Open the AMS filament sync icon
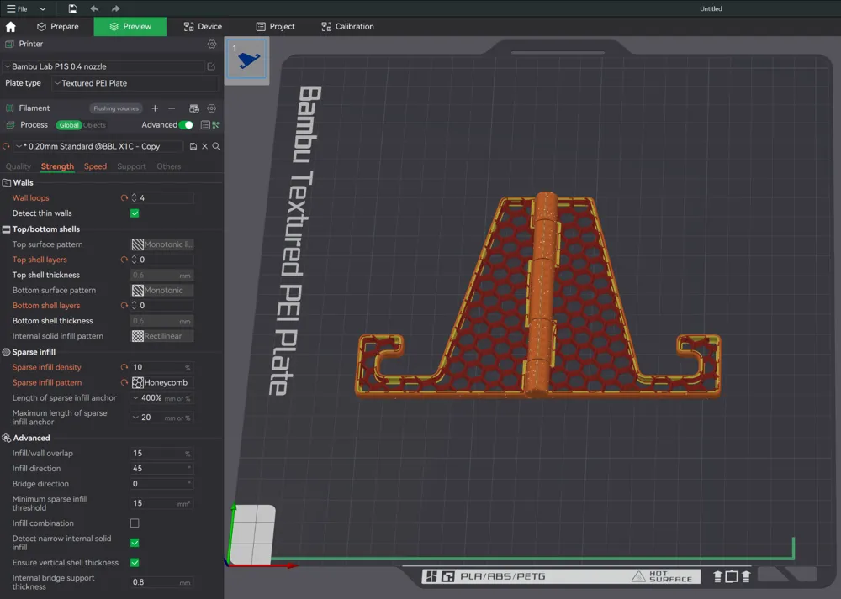This screenshot has width=841, height=599. point(194,108)
